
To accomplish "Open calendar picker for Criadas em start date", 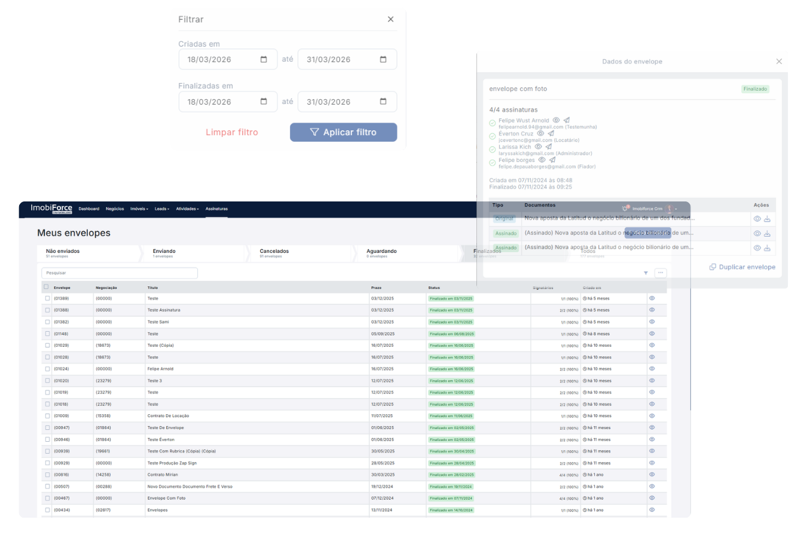I will [264, 60].
